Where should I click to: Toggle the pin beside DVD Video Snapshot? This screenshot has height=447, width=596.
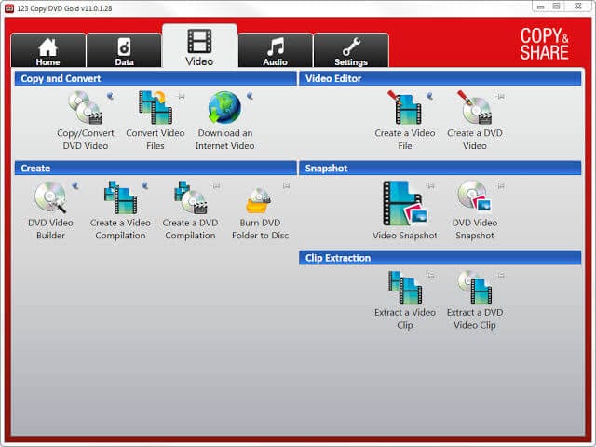[501, 186]
